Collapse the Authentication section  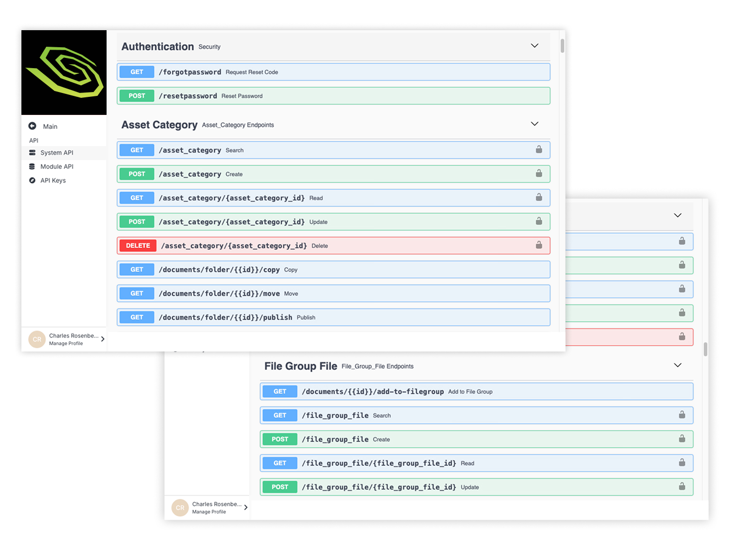(534, 46)
